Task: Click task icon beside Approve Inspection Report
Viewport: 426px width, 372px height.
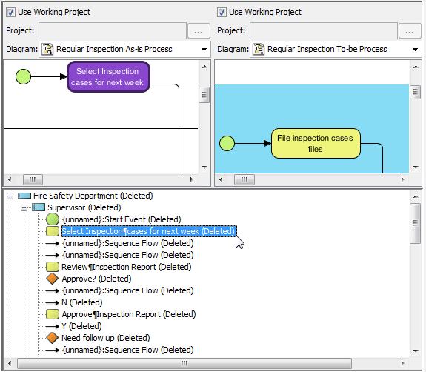Action: [x=53, y=314]
